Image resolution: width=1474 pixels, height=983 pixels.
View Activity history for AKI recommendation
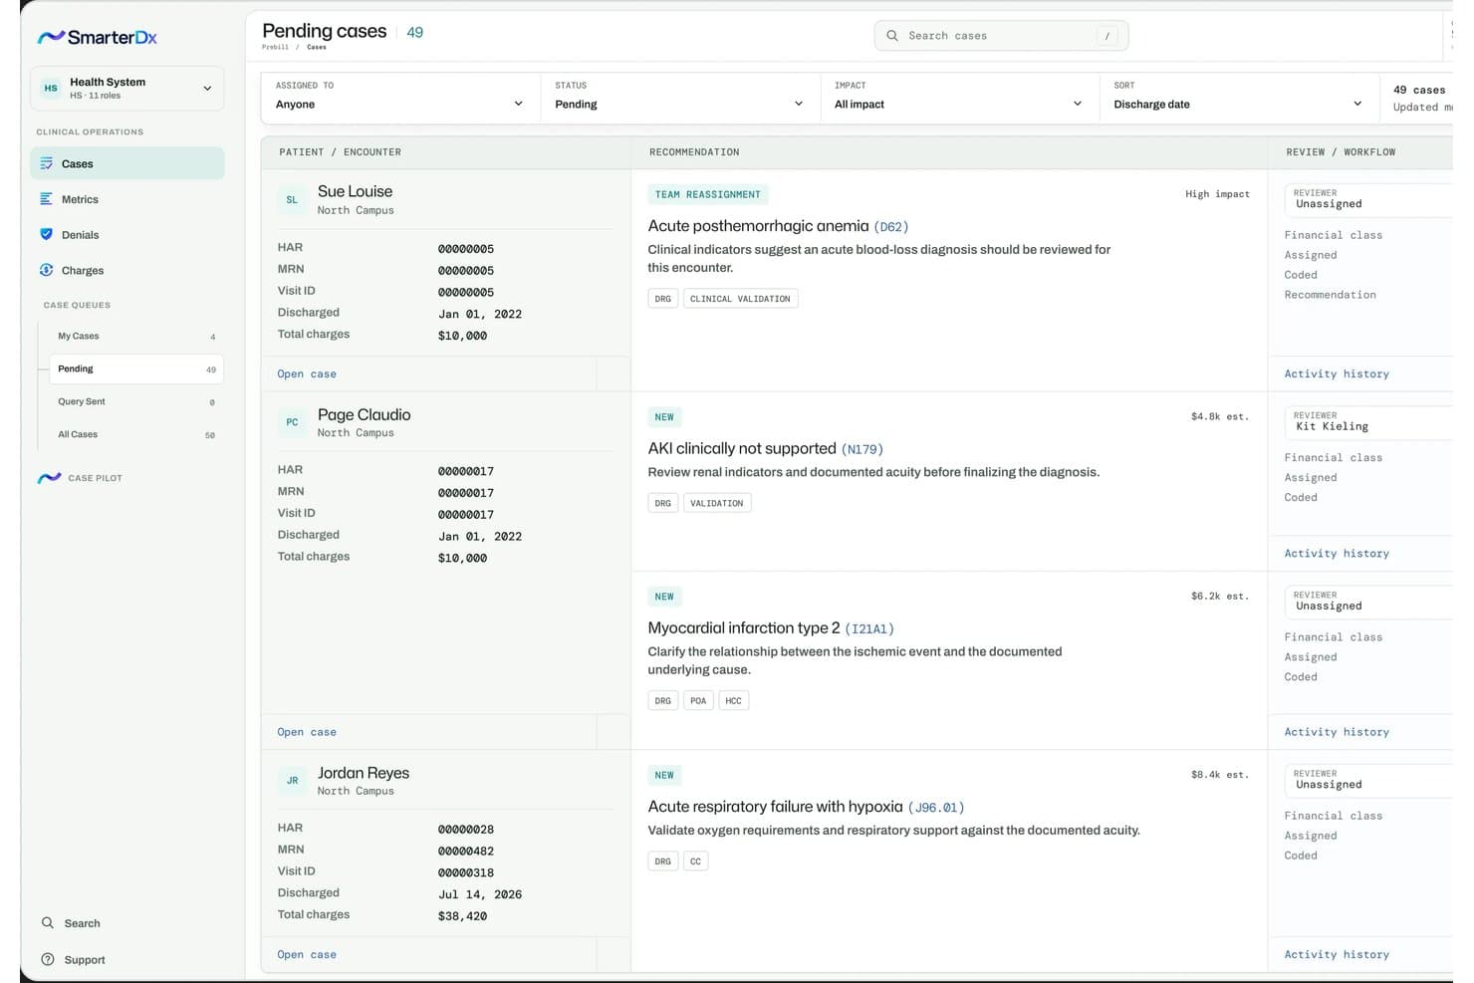coord(1337,553)
